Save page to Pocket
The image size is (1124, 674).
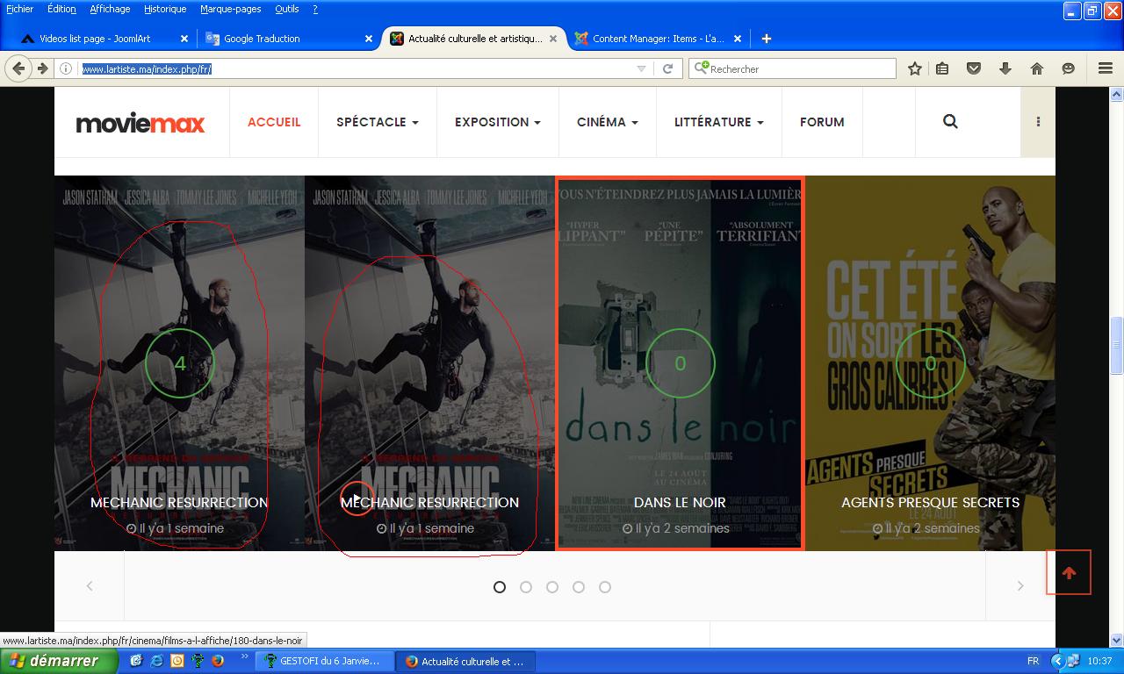click(x=974, y=68)
